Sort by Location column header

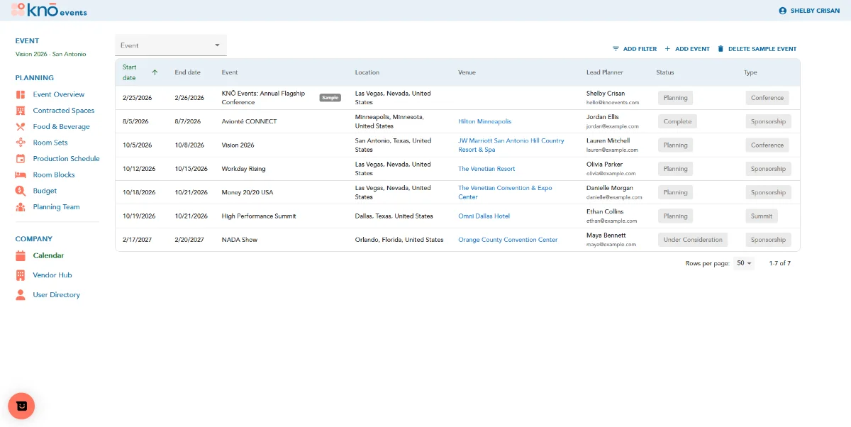coord(367,72)
